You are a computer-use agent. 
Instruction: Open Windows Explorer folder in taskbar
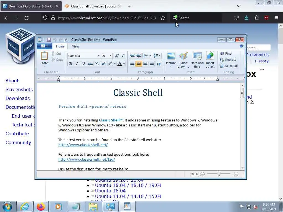tap(93, 206)
